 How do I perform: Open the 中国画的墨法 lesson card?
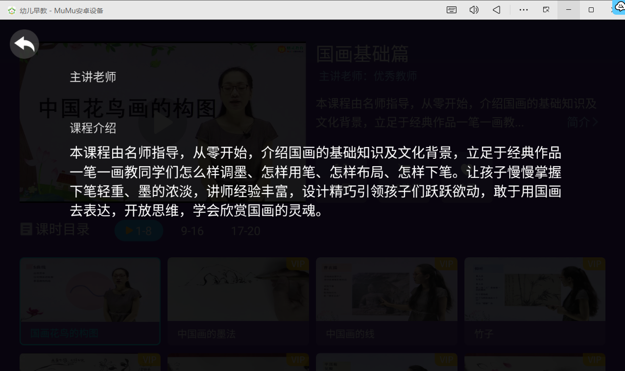coord(238,301)
